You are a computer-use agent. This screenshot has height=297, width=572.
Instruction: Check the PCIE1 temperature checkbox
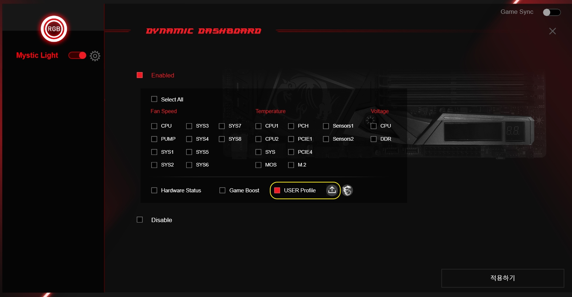point(291,139)
